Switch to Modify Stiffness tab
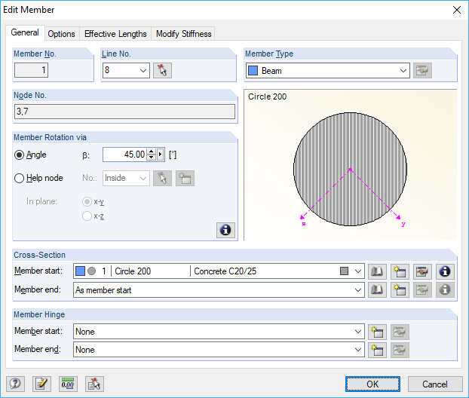Image resolution: width=469 pixels, height=398 pixels. (x=184, y=34)
